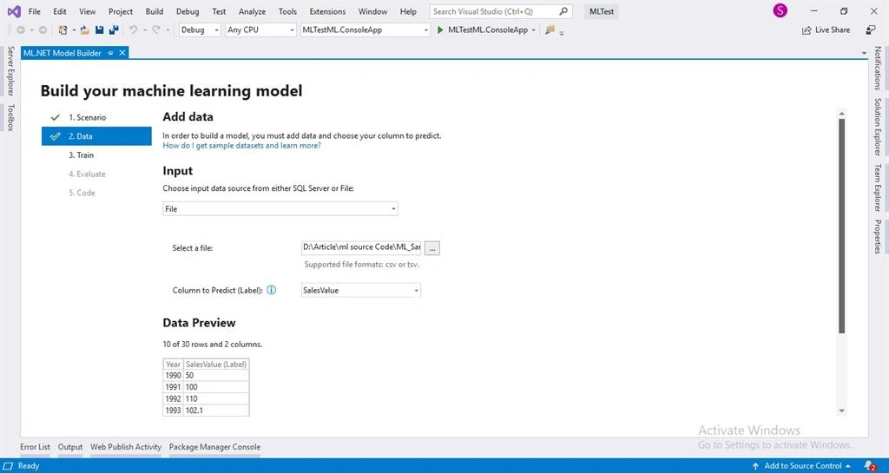
Task: Click the Navigate Forward arrow icon
Action: tap(43, 30)
